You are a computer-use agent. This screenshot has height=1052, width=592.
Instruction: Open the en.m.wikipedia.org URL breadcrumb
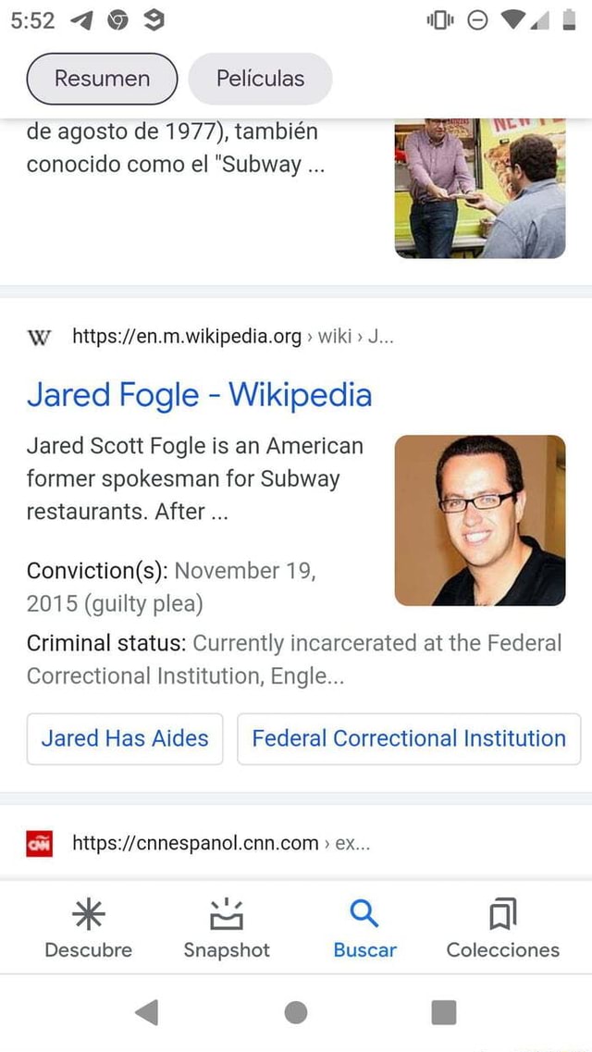[187, 337]
